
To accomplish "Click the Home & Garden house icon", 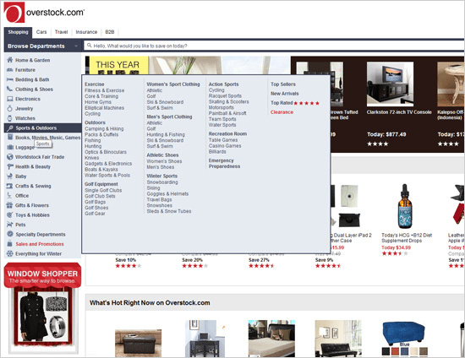I will pos(10,60).
